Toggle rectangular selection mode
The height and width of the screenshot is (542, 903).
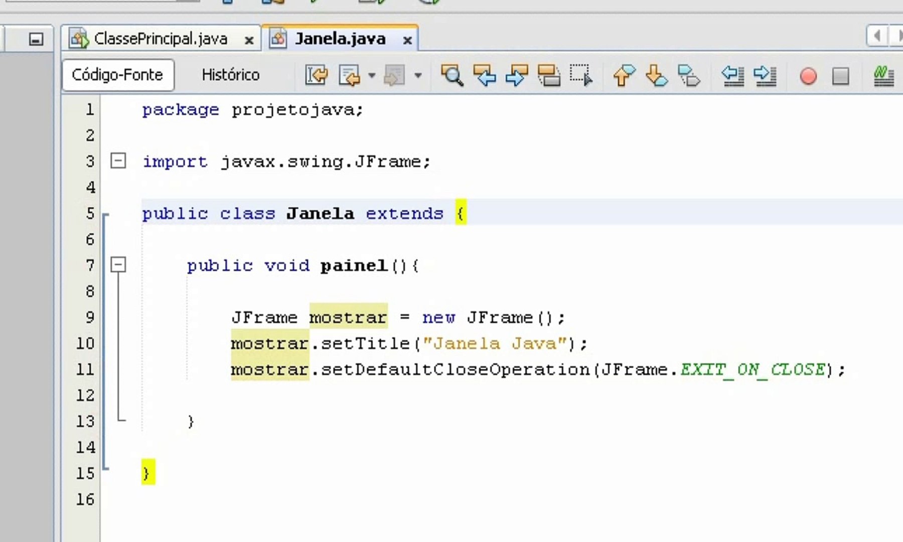(582, 76)
